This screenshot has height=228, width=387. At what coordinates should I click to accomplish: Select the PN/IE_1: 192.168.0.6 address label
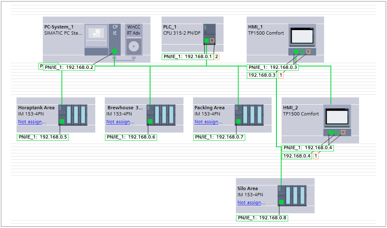point(131,137)
